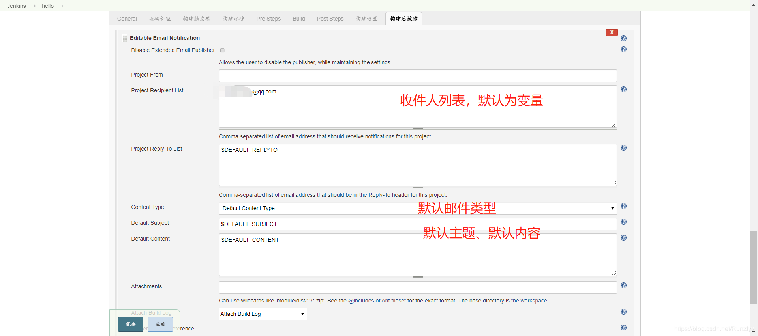Grab the drag handle beside Editable Email Notification
The width and height of the screenshot is (758, 336).
(125, 38)
